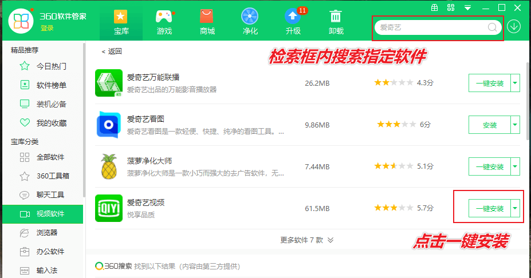The height and width of the screenshot is (278, 531).
Task: Click the 登录 link
Action: coord(47,28)
